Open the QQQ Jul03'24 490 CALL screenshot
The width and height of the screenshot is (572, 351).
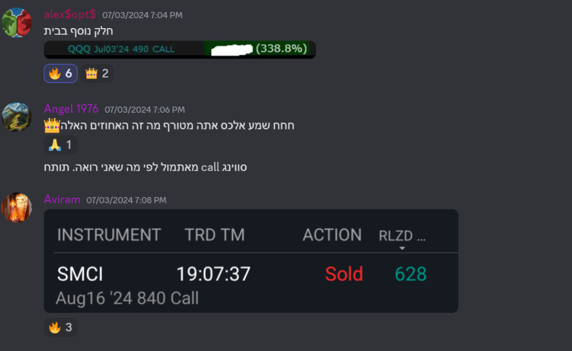click(179, 50)
